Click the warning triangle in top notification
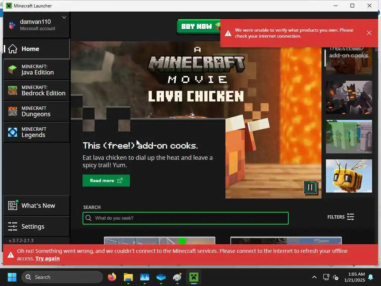Viewport: 381px width, 286px height. click(228, 33)
